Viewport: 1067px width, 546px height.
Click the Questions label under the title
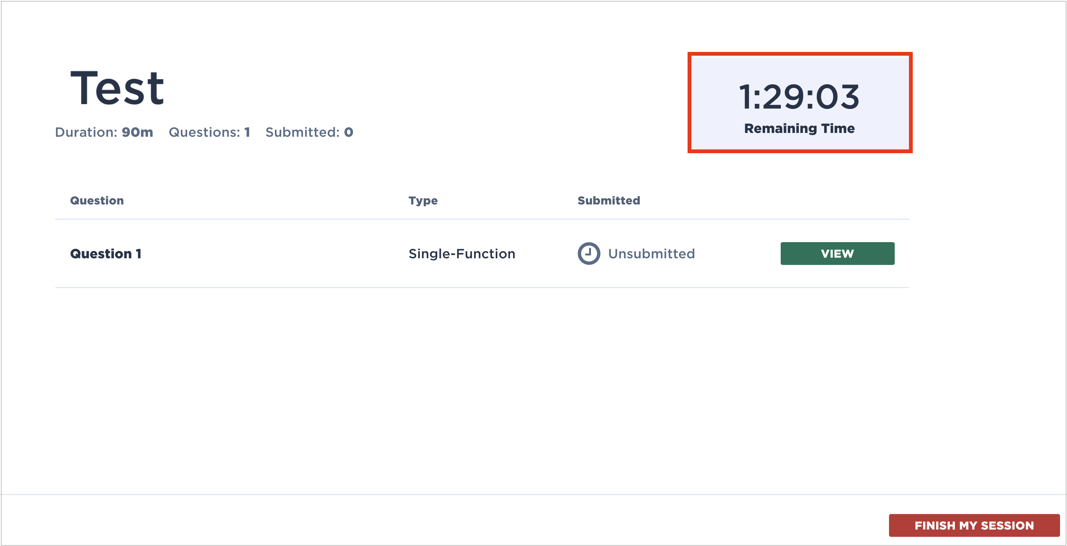(204, 132)
